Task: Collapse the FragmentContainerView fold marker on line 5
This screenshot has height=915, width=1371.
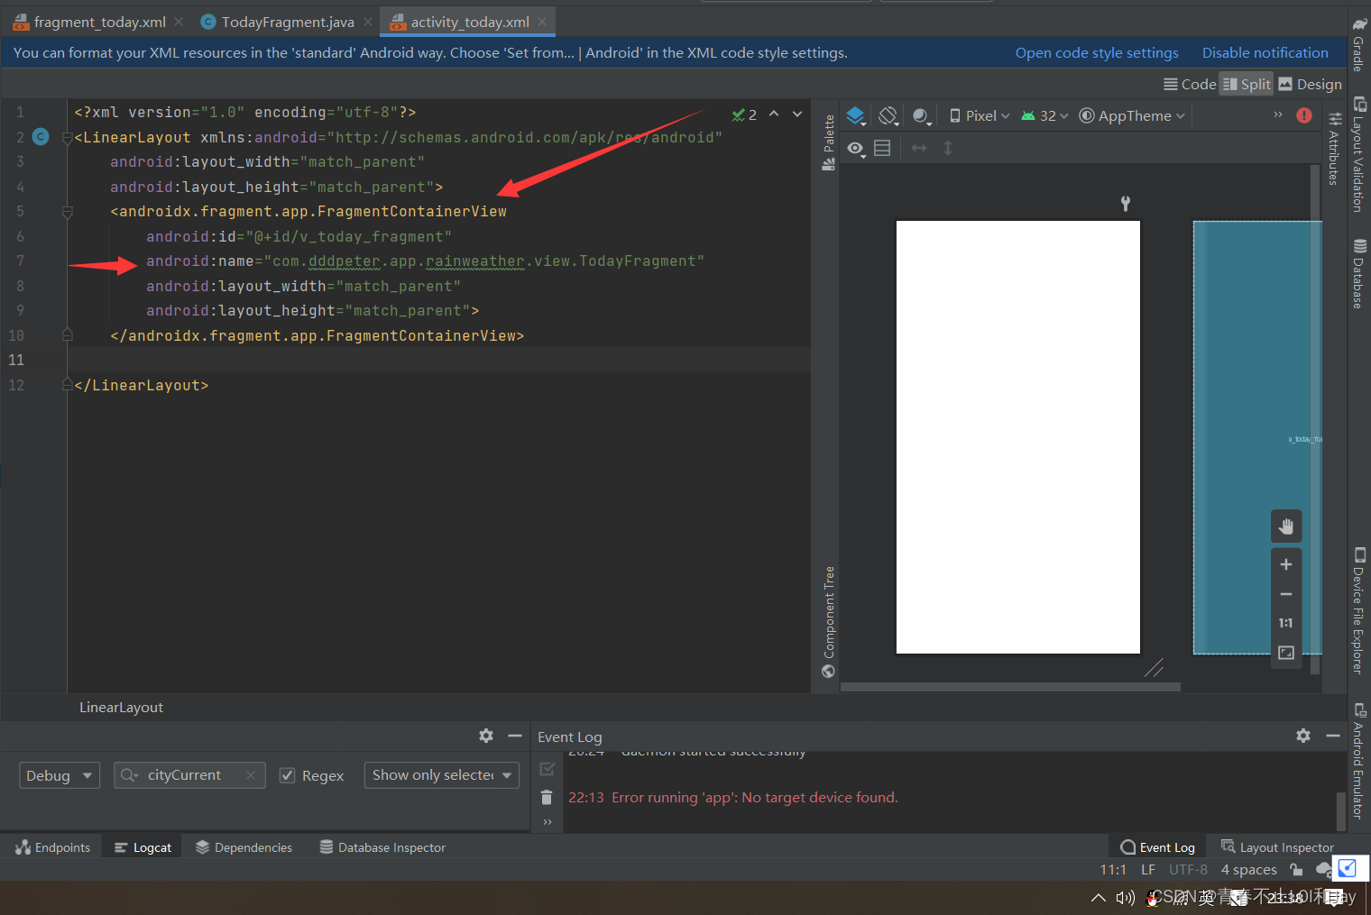Action: click(x=67, y=212)
